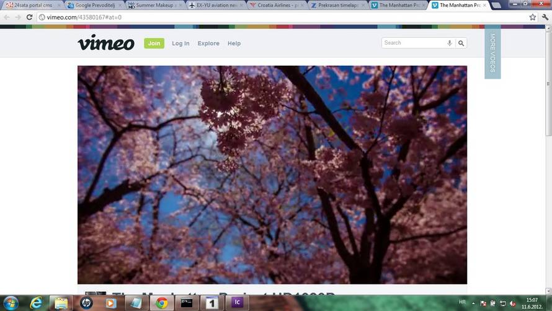552x311 pixels.
Task: Open the Windows Start menu
Action: click(x=10, y=303)
